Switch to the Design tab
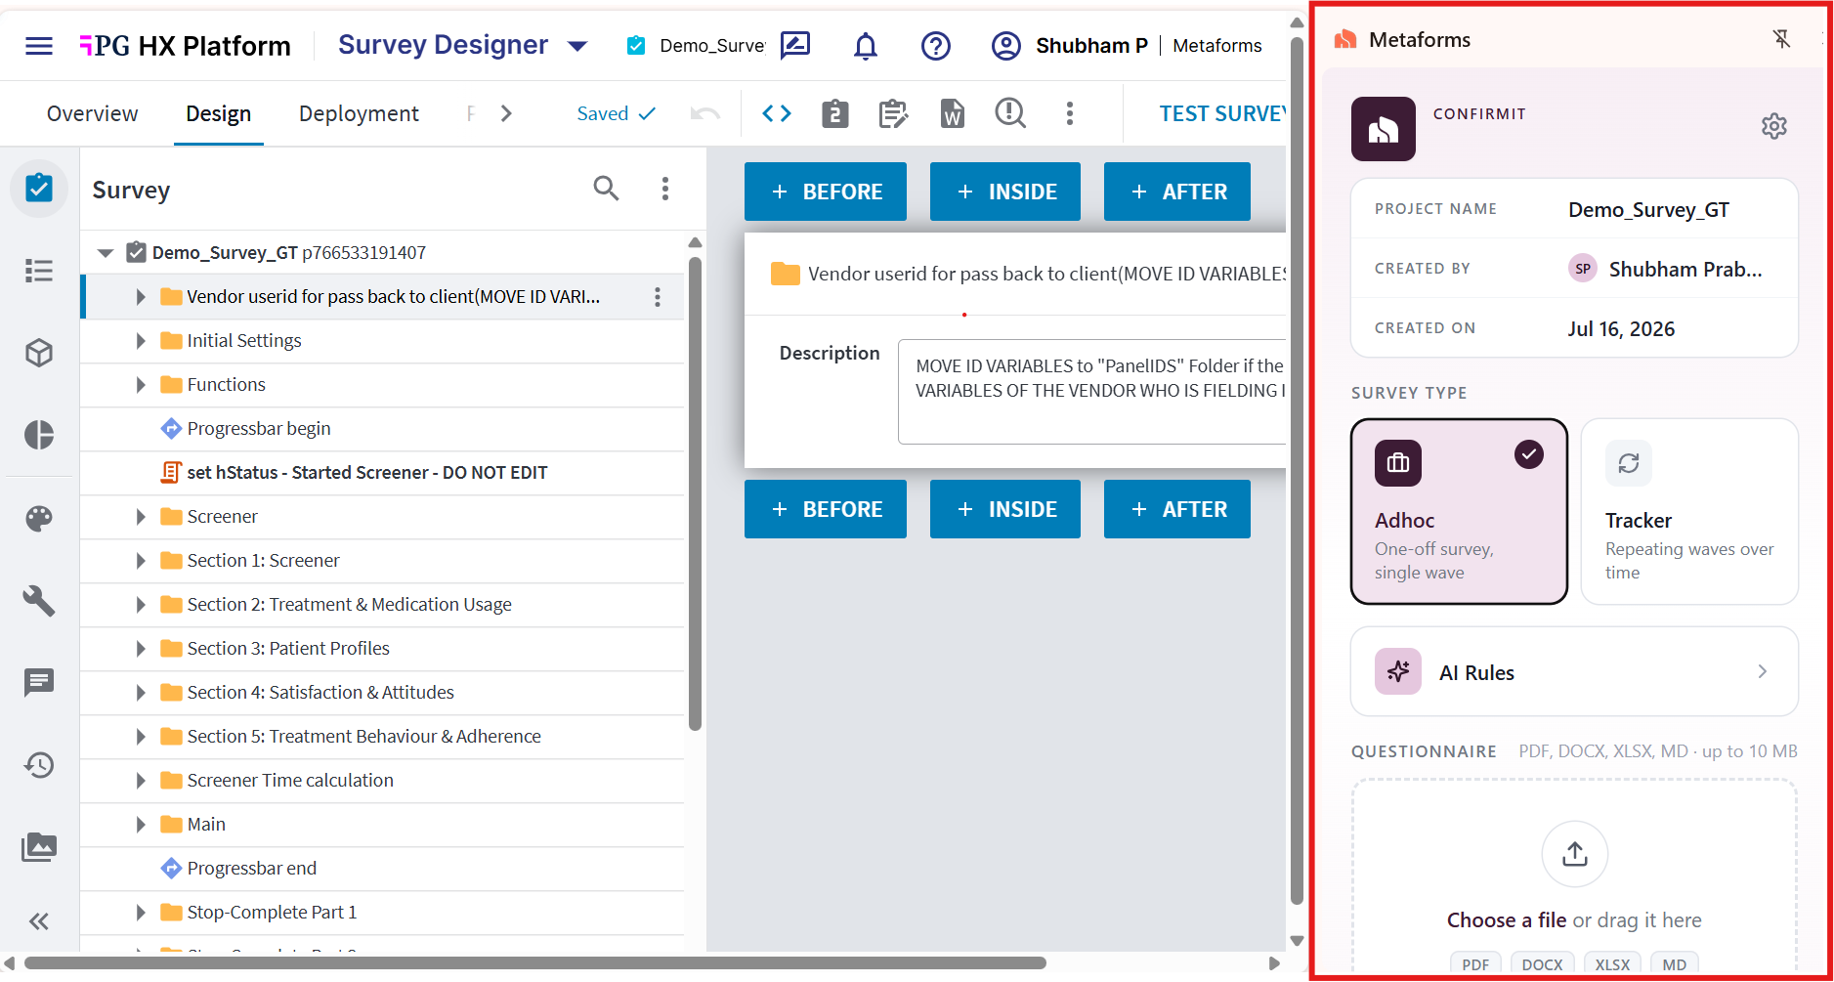This screenshot has width=1834, height=982. click(219, 114)
